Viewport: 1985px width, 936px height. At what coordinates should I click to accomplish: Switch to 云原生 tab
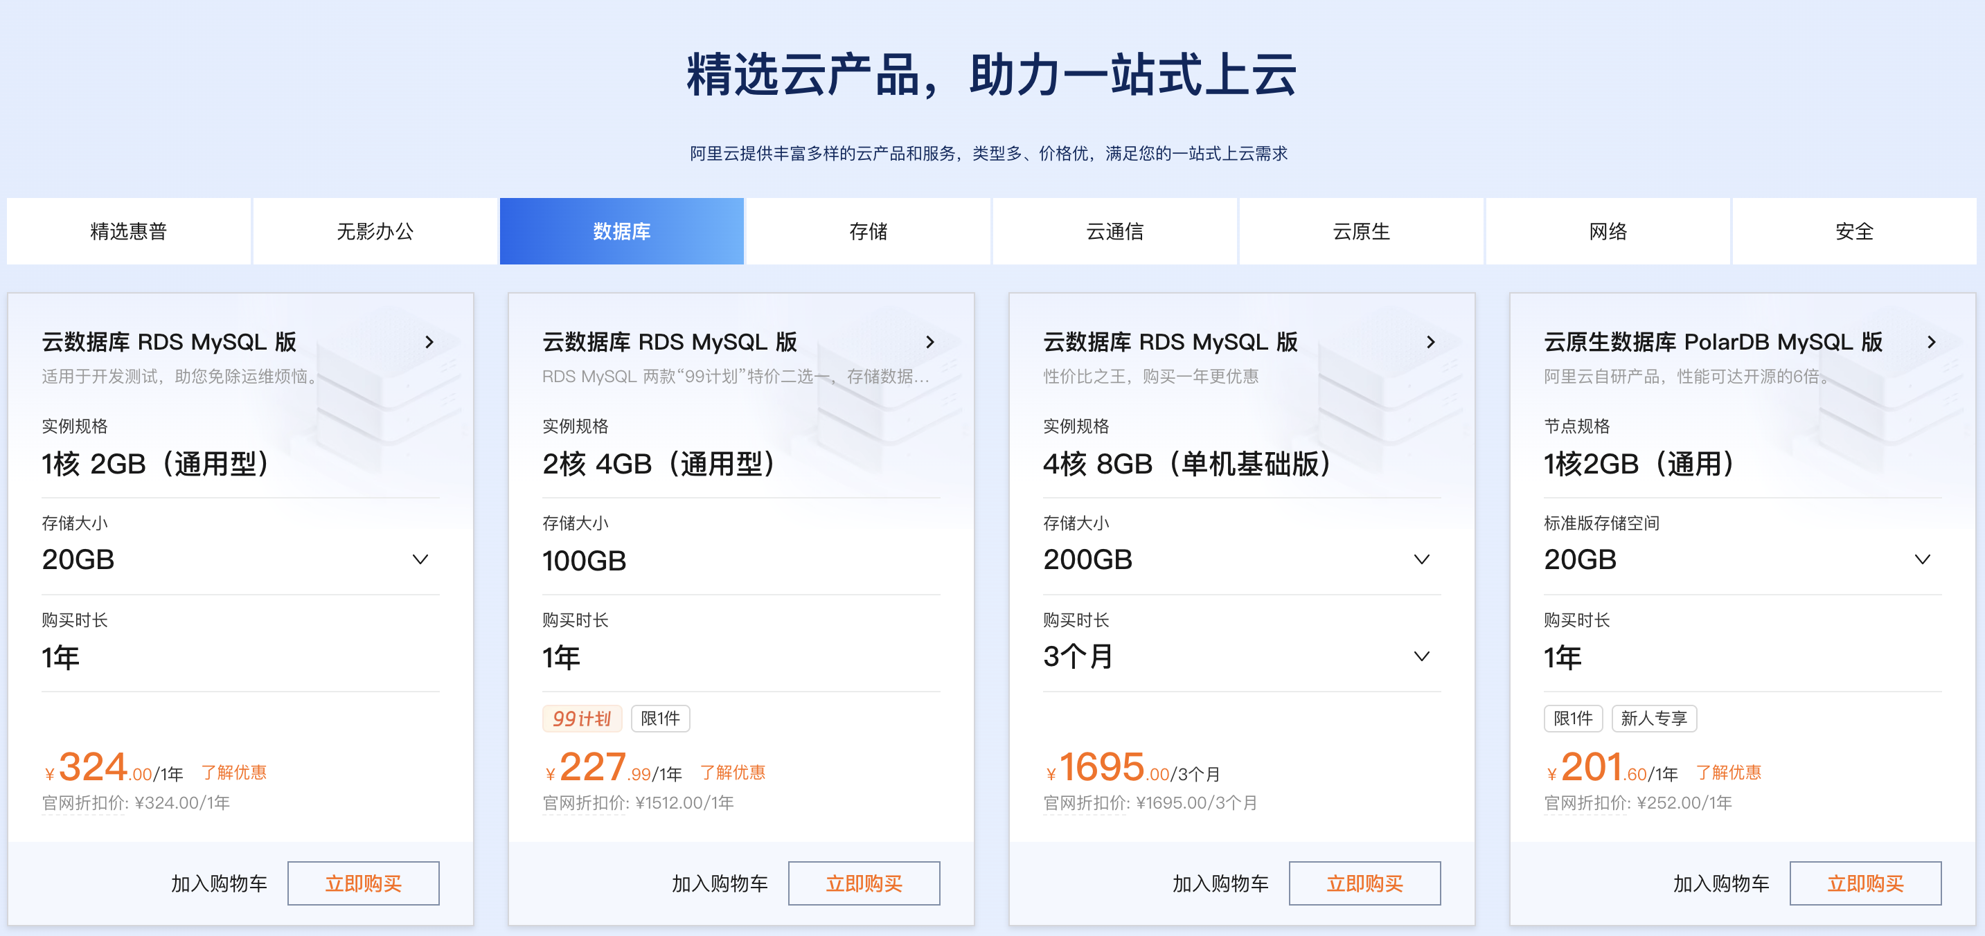coord(1362,231)
